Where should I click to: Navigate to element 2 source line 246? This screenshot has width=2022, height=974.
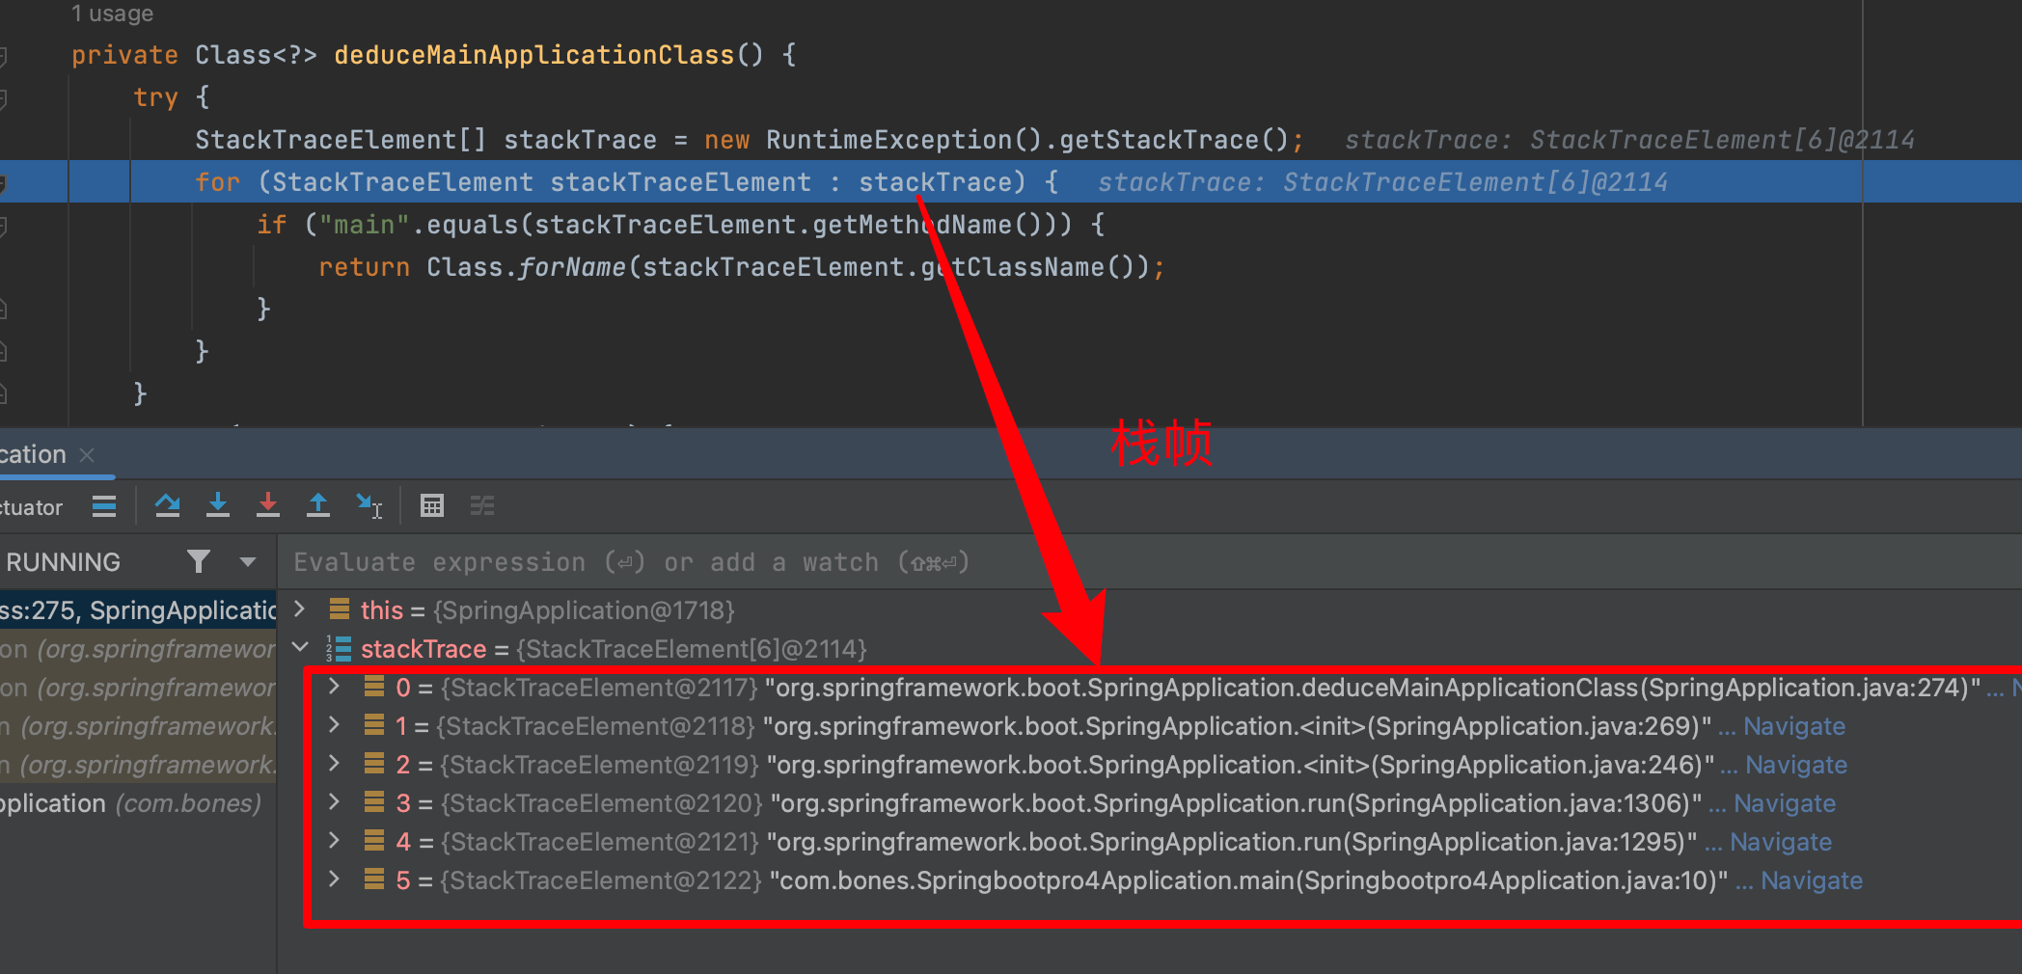[x=1796, y=765]
